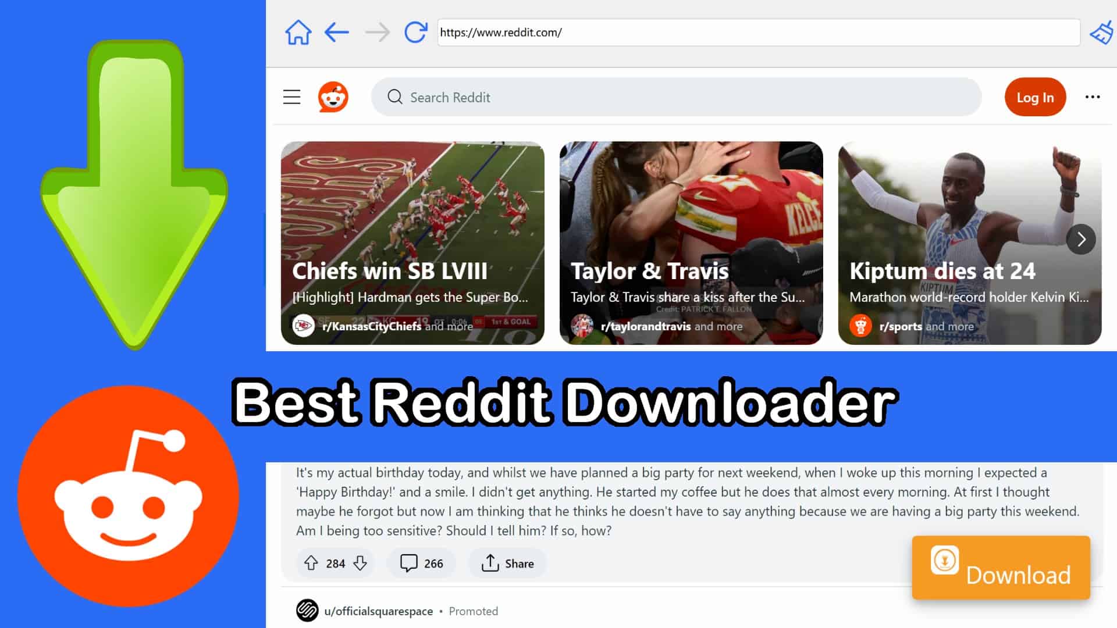
Task: Click the home button in browser toolbar
Action: click(298, 31)
